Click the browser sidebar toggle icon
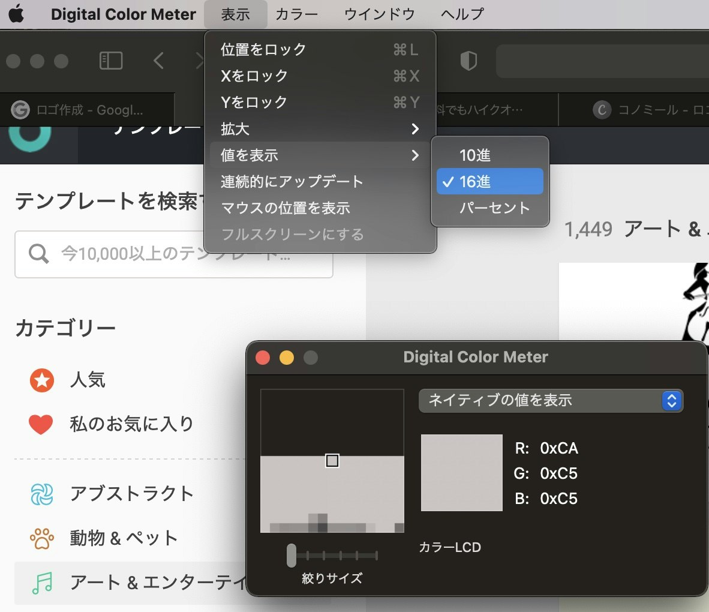Viewport: 709px width, 612px height. [x=112, y=61]
